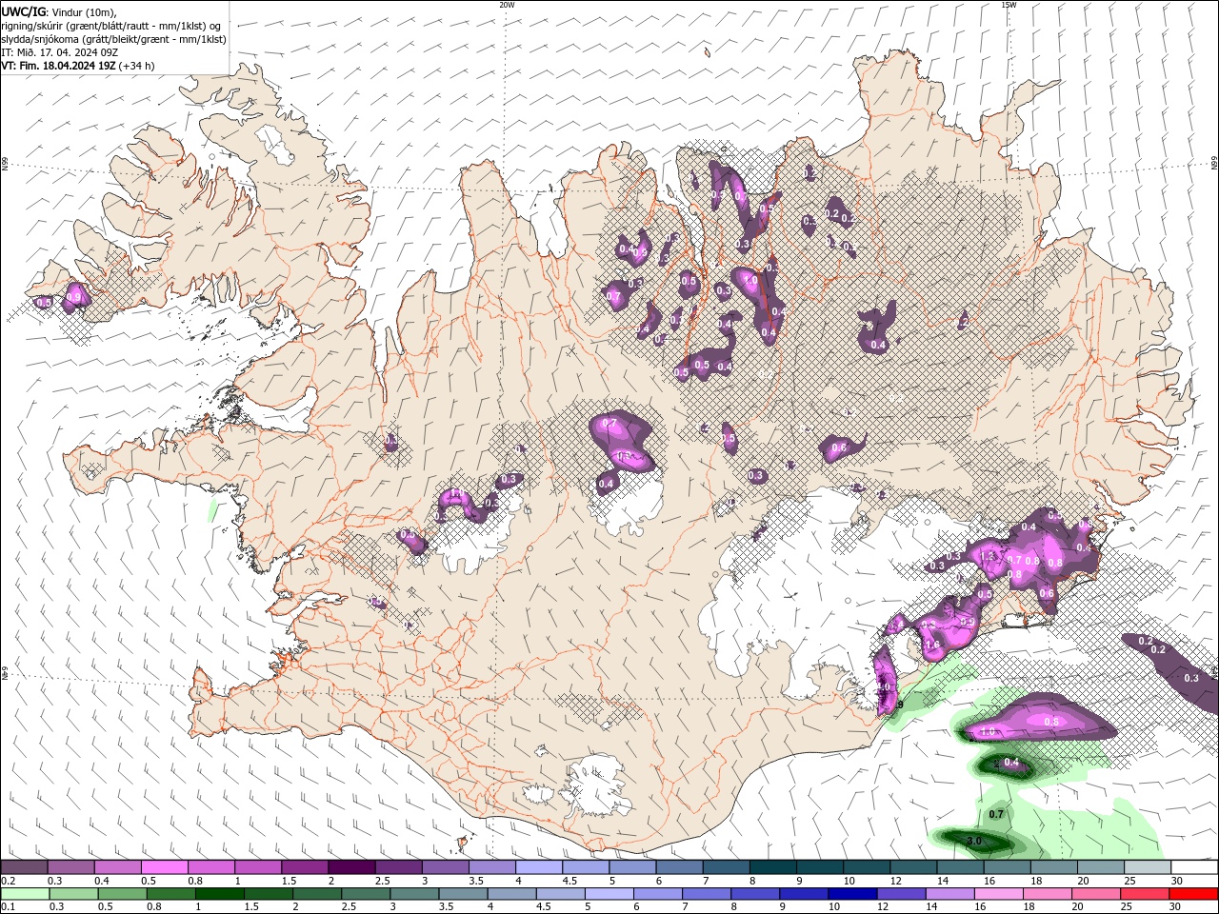Select upper legend swatch starting at 0.2
This screenshot has width=1219, height=914.
tap(25, 866)
